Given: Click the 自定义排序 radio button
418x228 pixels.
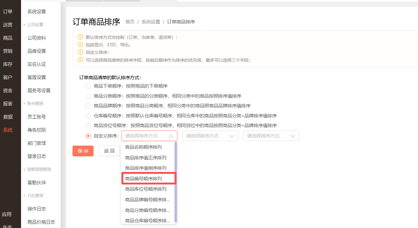Looking at the screenshot, I should coord(88,136).
